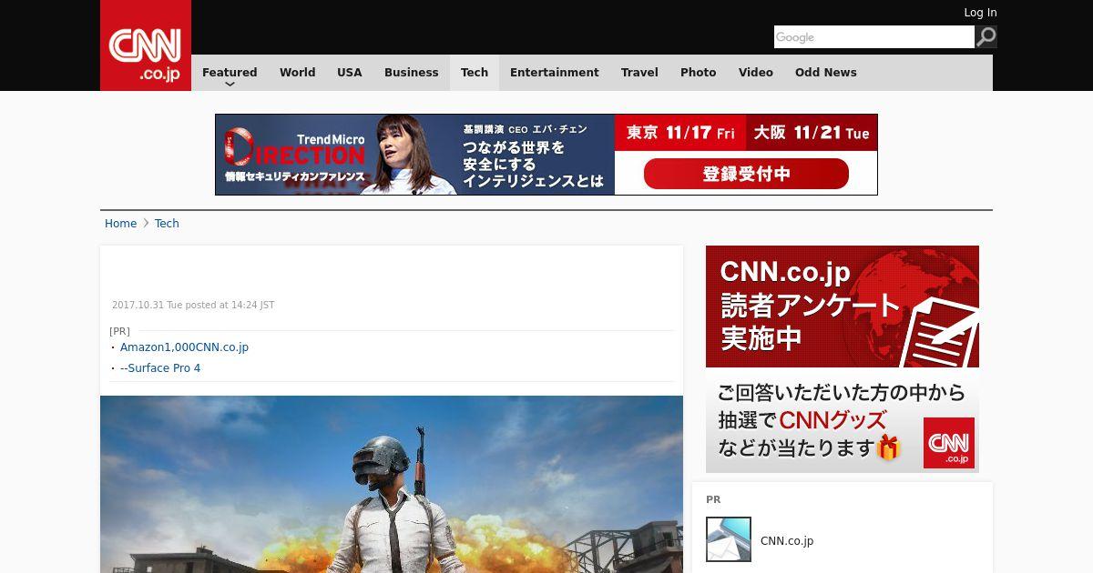Click the CNN.co.jp logo in the survey banner
Screen dimensions: 1093x573
949,443
